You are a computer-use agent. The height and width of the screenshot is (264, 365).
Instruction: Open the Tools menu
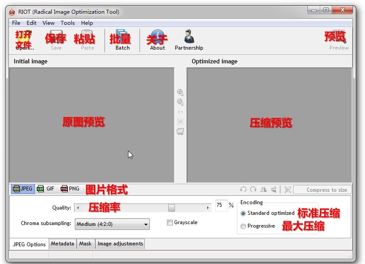click(68, 23)
